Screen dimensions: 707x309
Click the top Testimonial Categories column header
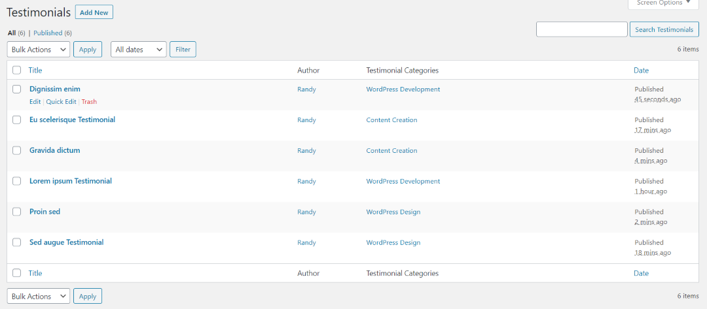[402, 70]
